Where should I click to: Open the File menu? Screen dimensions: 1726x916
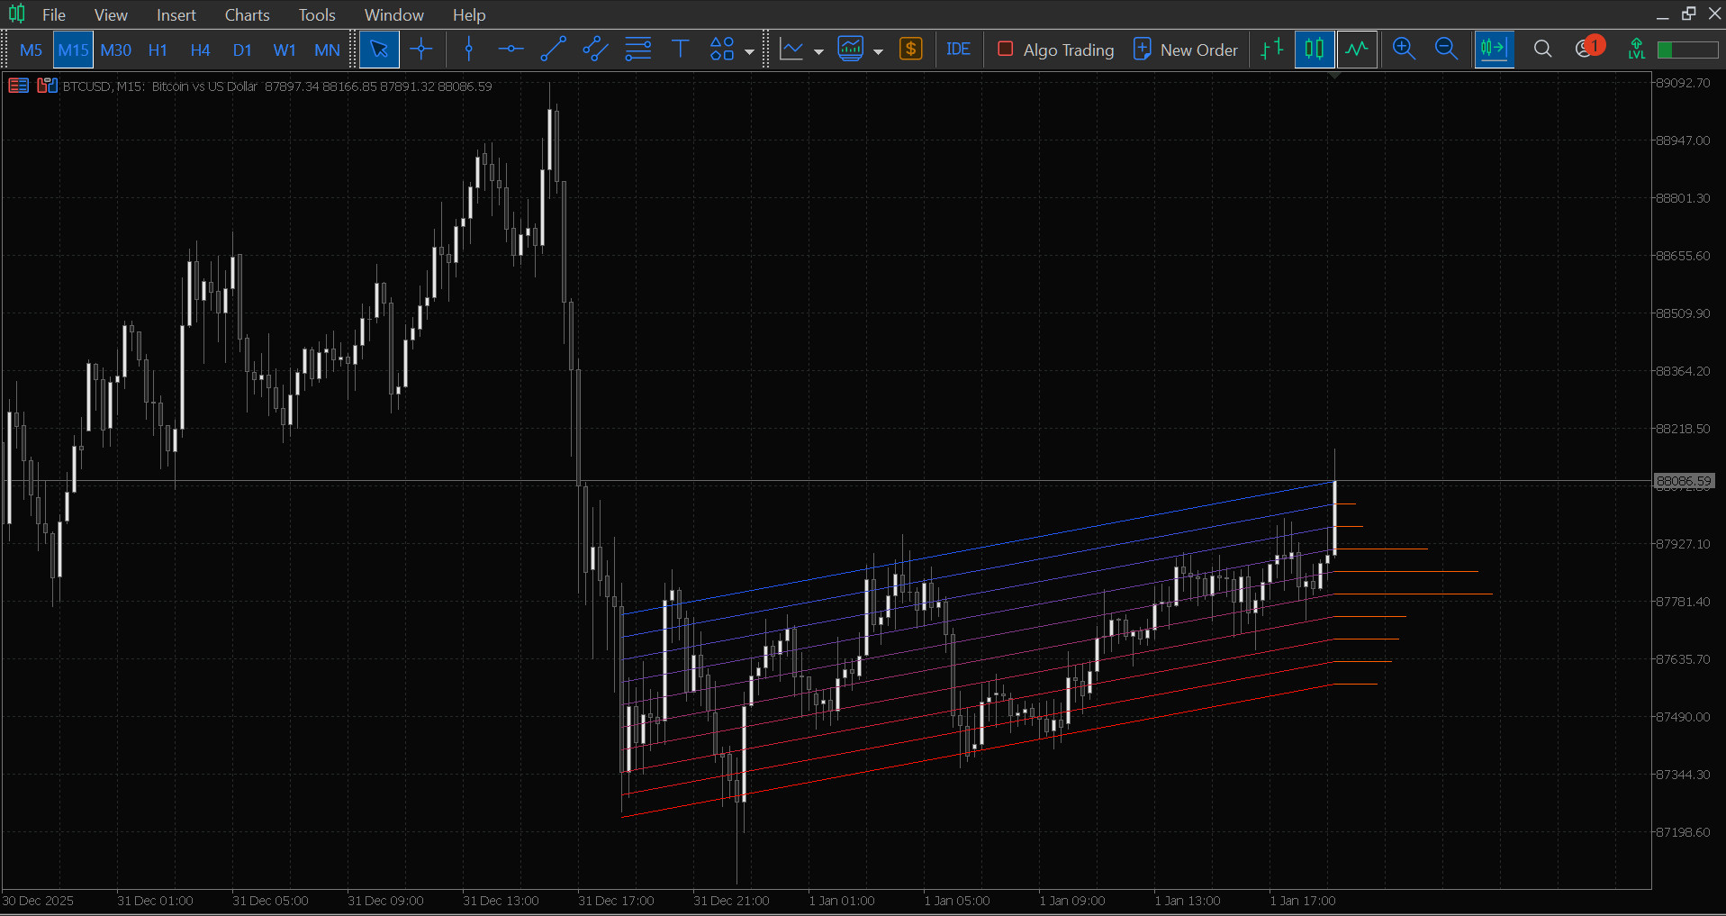[54, 15]
